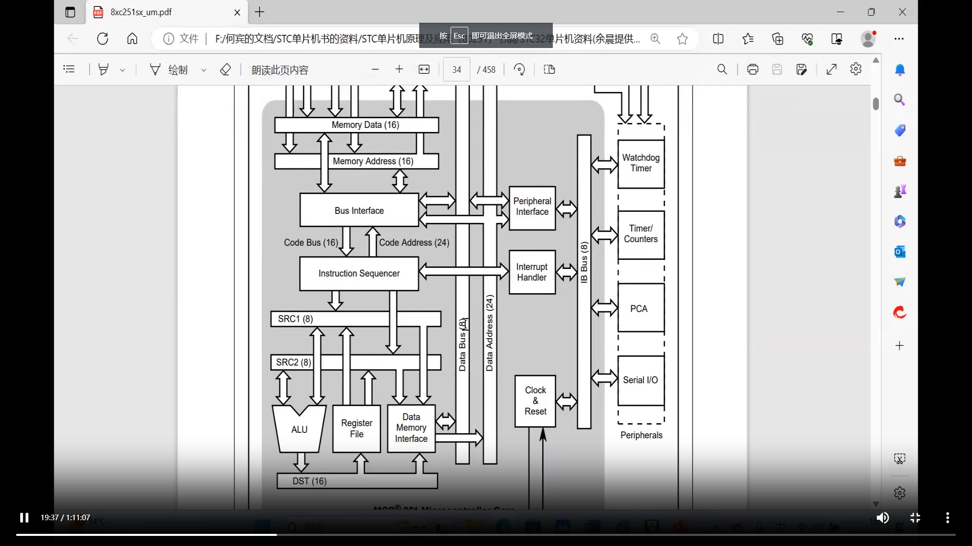Zoom in the PDF
Viewport: 972px width, 546px height.
point(399,69)
